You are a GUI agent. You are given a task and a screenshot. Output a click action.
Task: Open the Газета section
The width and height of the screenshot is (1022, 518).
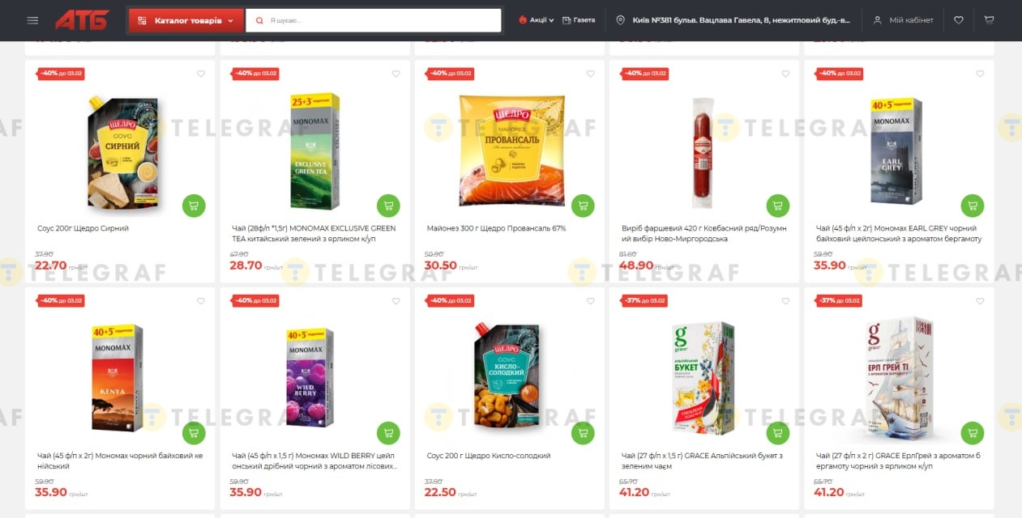pyautogui.click(x=579, y=20)
